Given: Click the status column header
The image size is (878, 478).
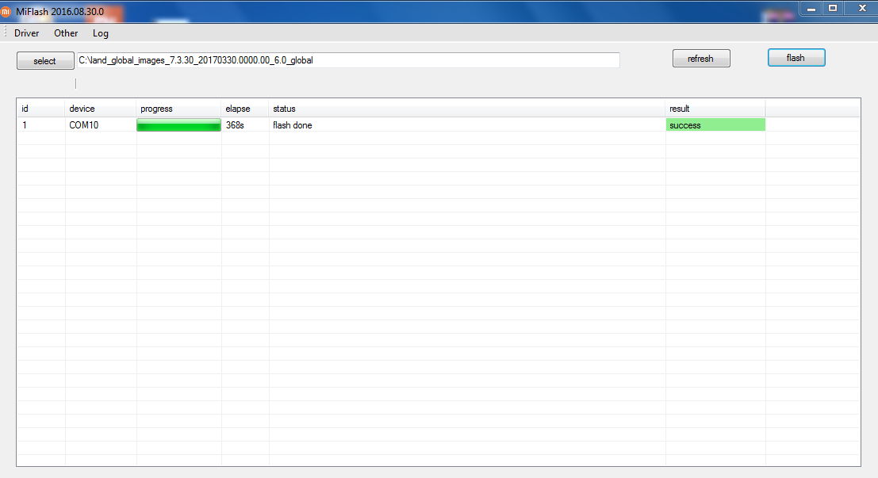Looking at the screenshot, I should point(466,109).
